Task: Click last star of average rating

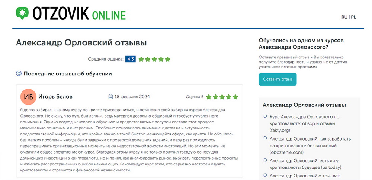Action: point(167,59)
